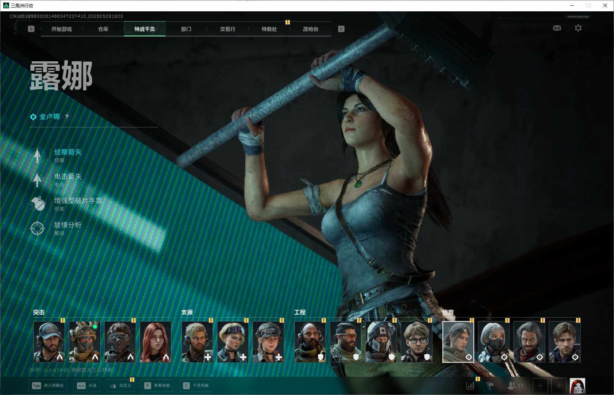Select engineer operator with black-framed glasses
Image resolution: width=614 pixels, height=395 pixels.
(x=417, y=342)
